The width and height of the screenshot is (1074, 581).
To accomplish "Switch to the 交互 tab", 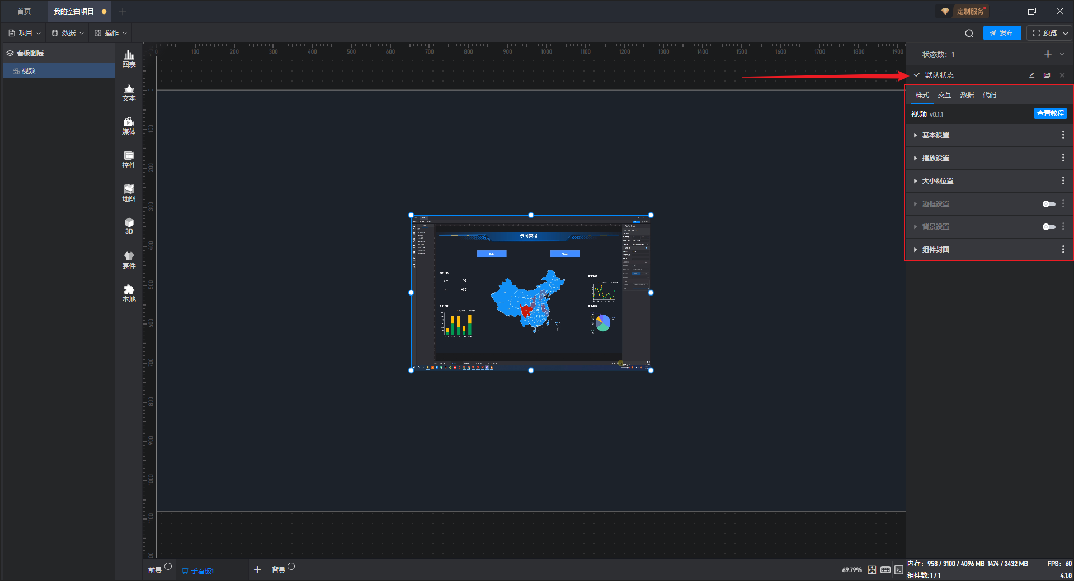I will click(x=944, y=95).
